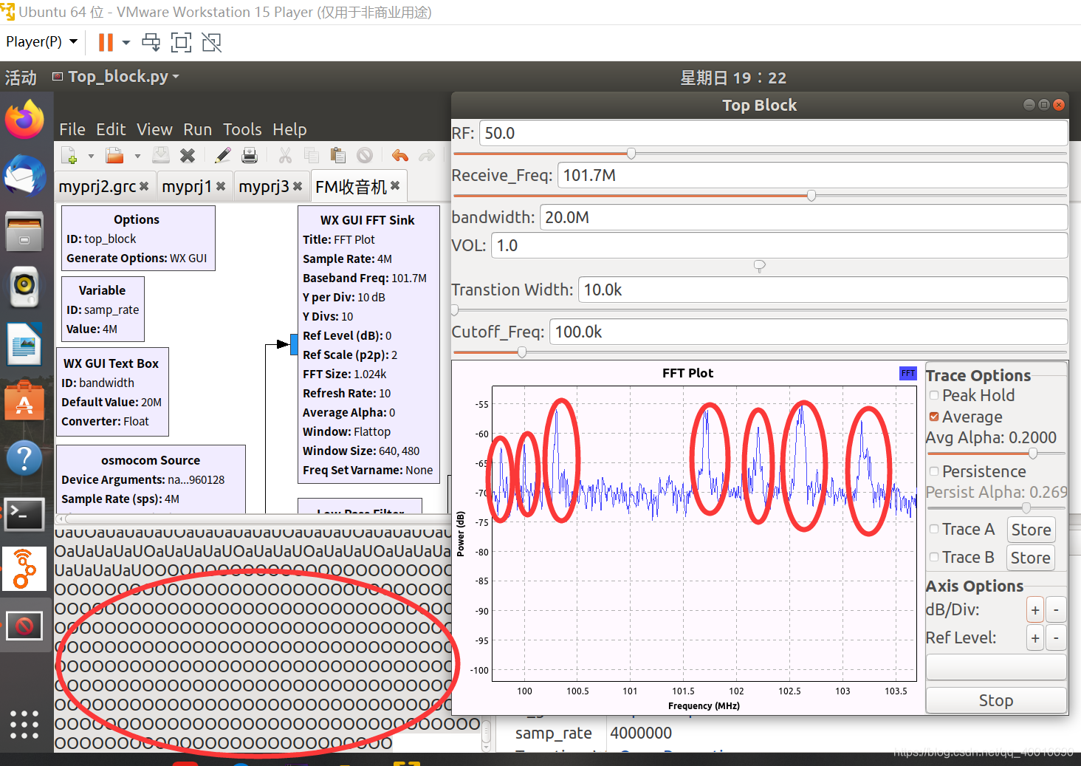1081x766 pixels.
Task: Open Rhythmbox speaker icon in dock
Action: [25, 287]
